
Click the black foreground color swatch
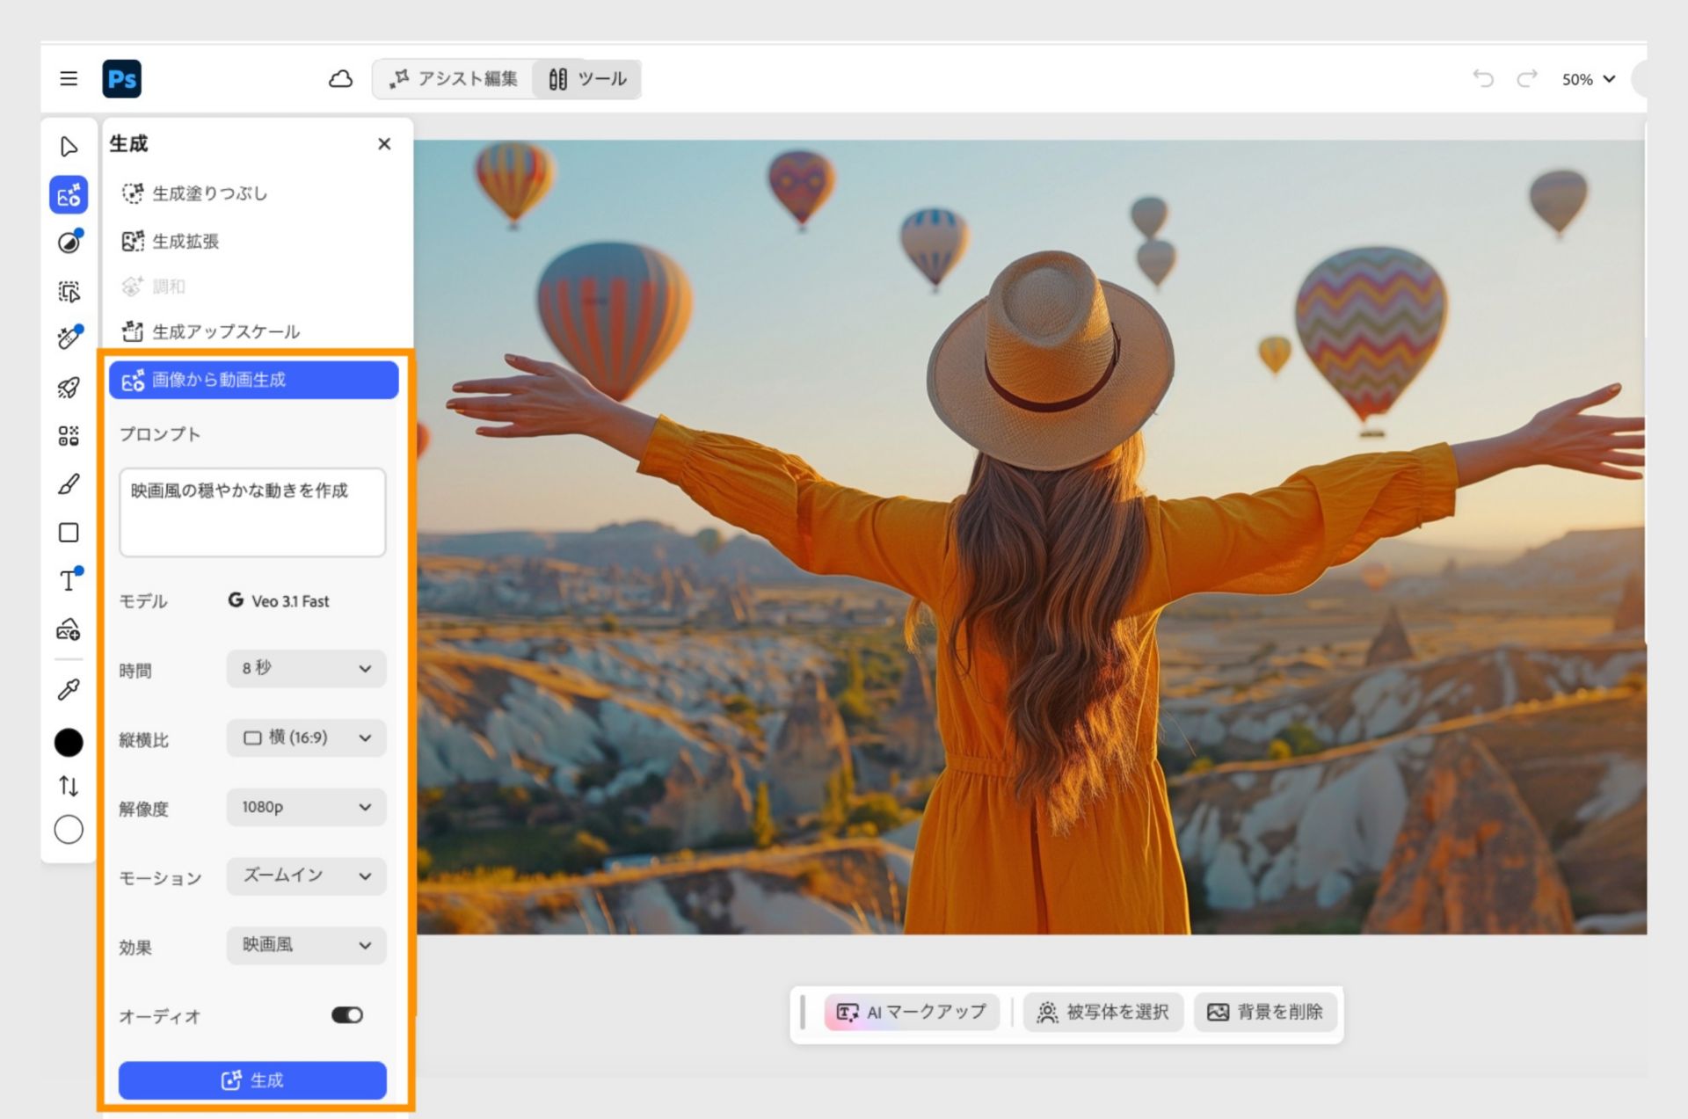(x=69, y=743)
